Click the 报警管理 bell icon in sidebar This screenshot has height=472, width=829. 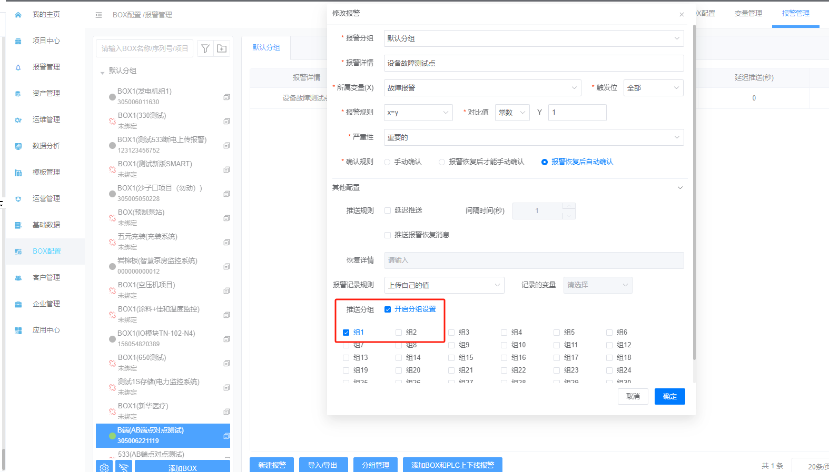click(x=18, y=67)
